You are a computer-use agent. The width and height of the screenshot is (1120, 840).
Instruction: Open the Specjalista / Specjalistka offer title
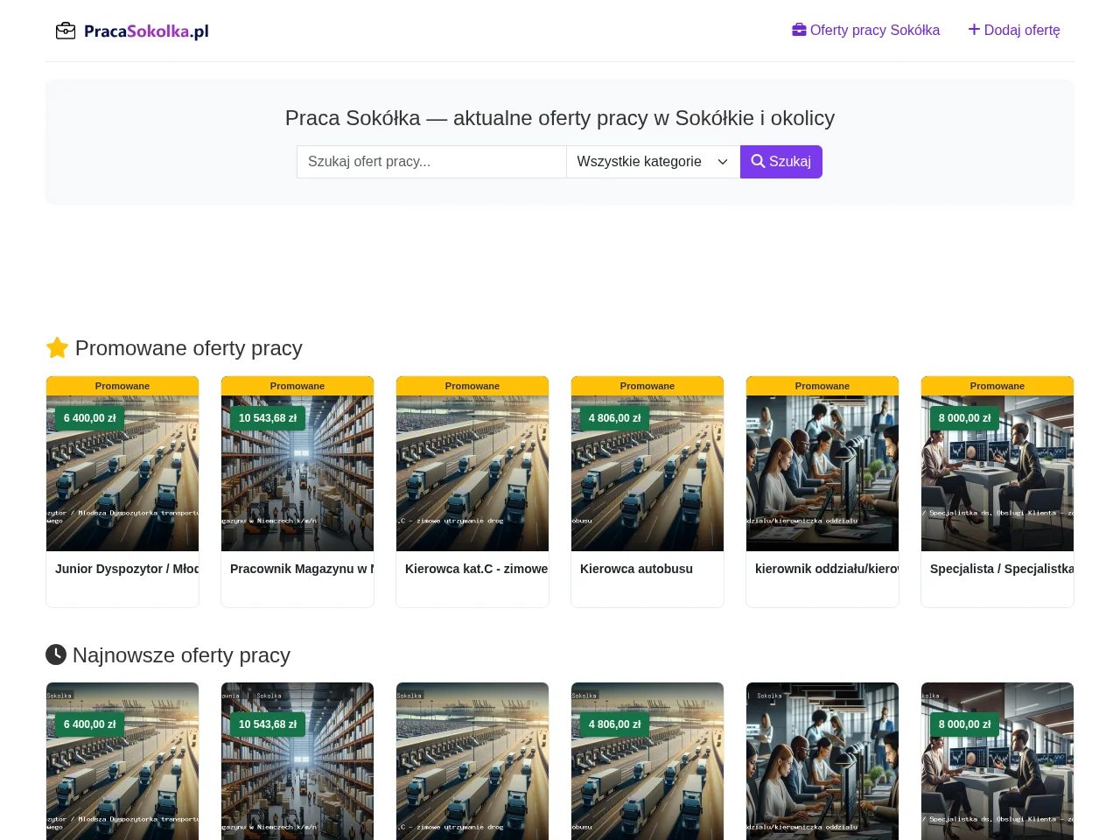pyautogui.click(x=1002, y=569)
